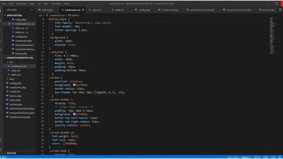The image size is (283, 159).
Task: Select createuser.php in Open Editors
Action: 23,41
